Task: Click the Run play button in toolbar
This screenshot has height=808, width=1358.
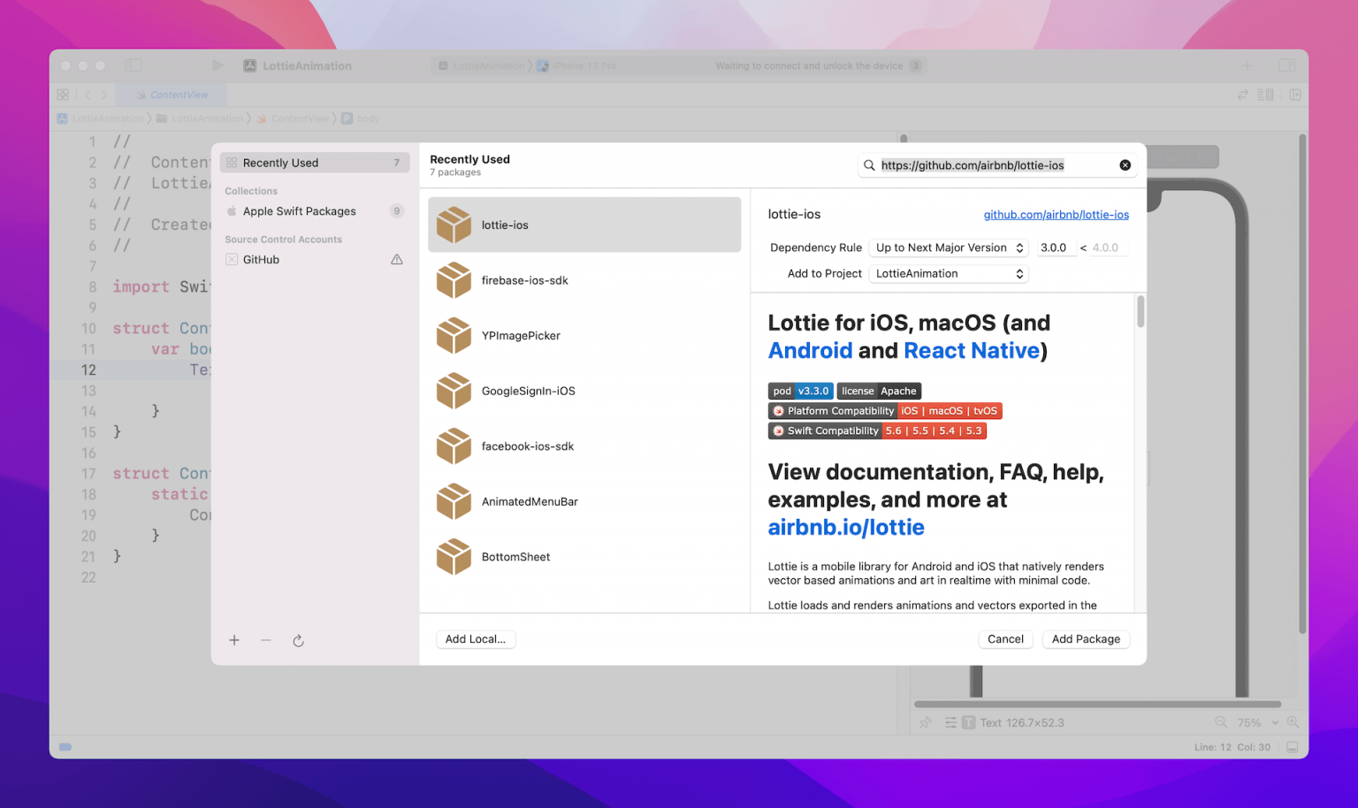Action: pyautogui.click(x=218, y=65)
